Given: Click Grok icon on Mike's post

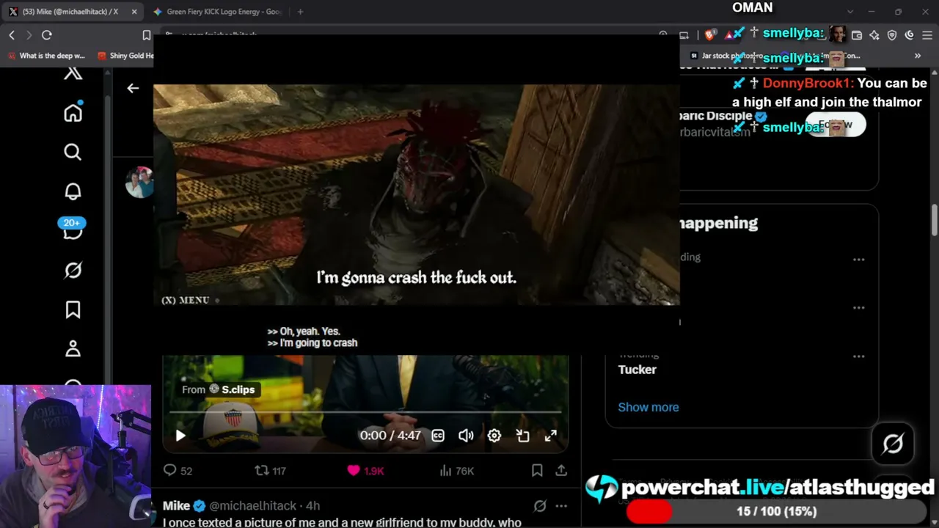Looking at the screenshot, I should click(x=540, y=506).
